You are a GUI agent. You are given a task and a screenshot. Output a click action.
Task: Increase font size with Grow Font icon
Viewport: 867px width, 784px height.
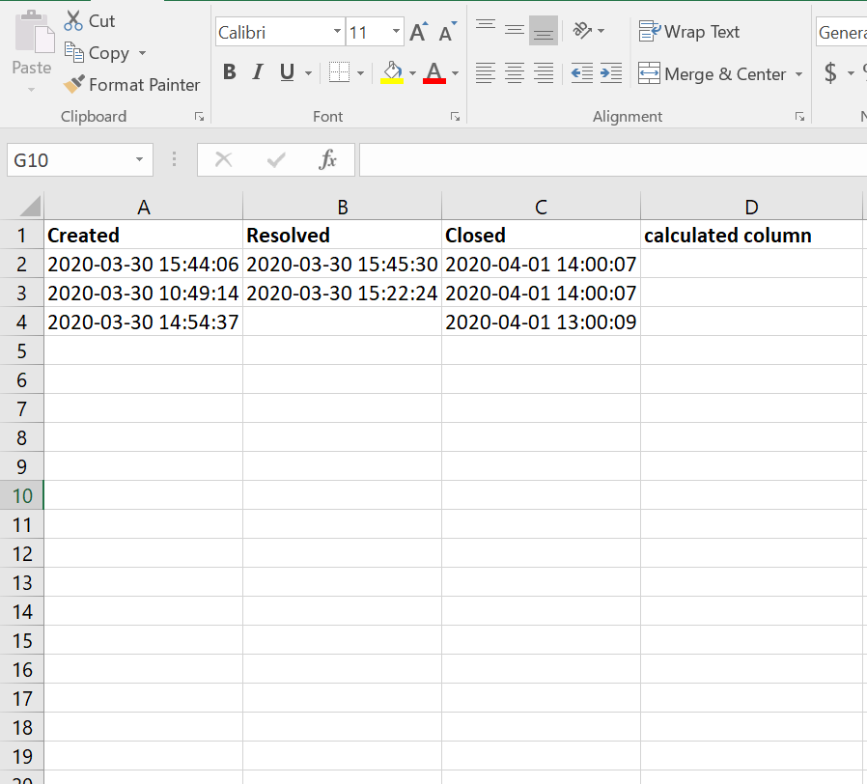416,31
